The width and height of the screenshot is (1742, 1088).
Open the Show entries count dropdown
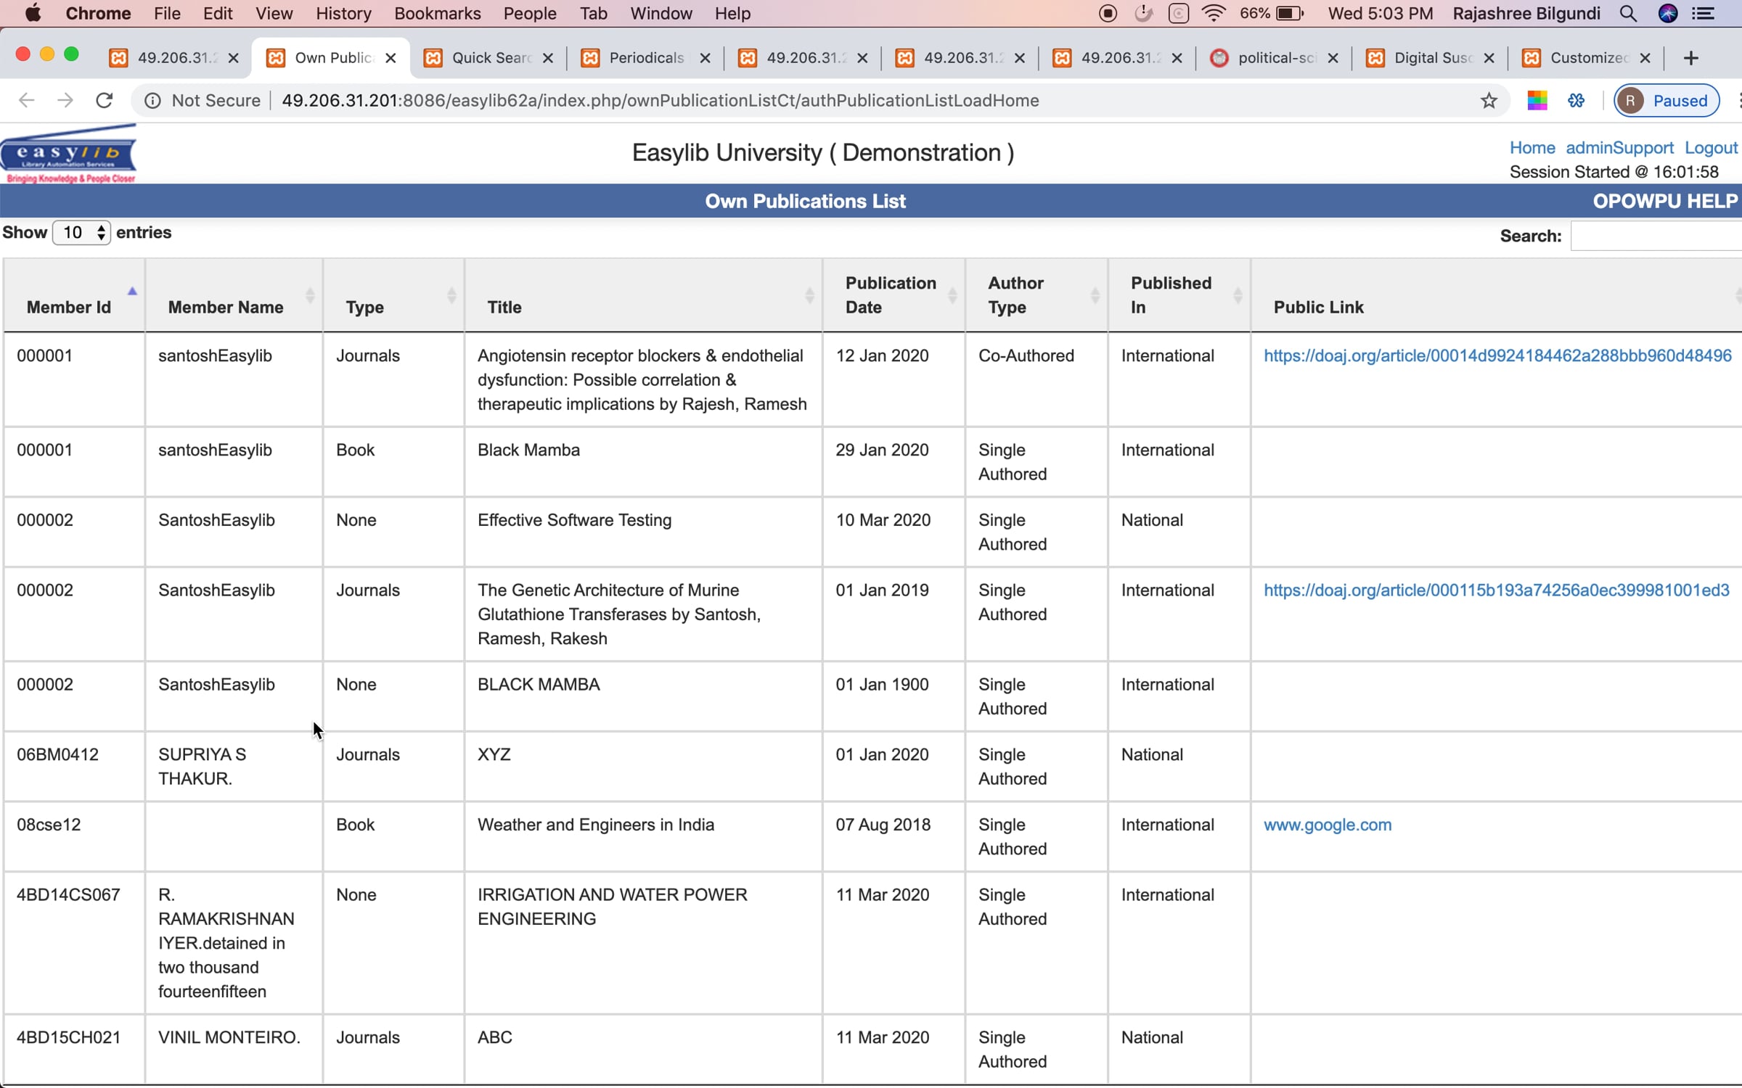point(81,233)
